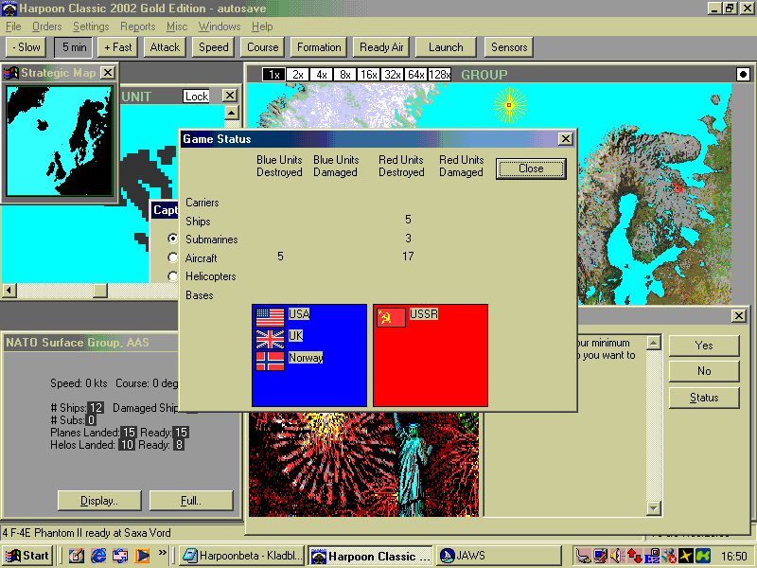Click the yellow sunburst unit marker on map

[509, 105]
